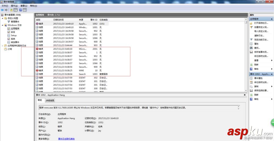Viewport: 274px width, 141px height.
Task: Select the 订阅 node
Action: [10, 49]
